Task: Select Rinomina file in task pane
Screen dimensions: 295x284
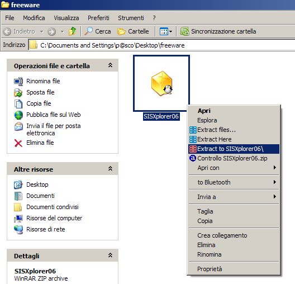Action: [x=43, y=81]
